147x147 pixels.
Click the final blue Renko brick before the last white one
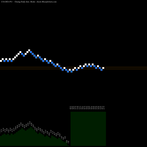101,70
